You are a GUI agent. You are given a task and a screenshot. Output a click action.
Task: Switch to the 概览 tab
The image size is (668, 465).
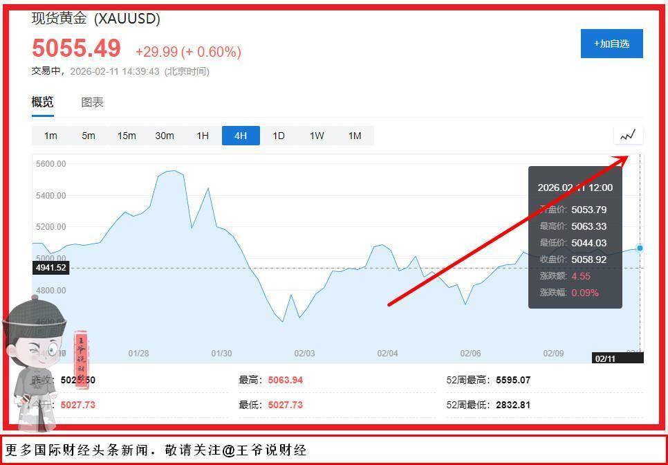43,102
